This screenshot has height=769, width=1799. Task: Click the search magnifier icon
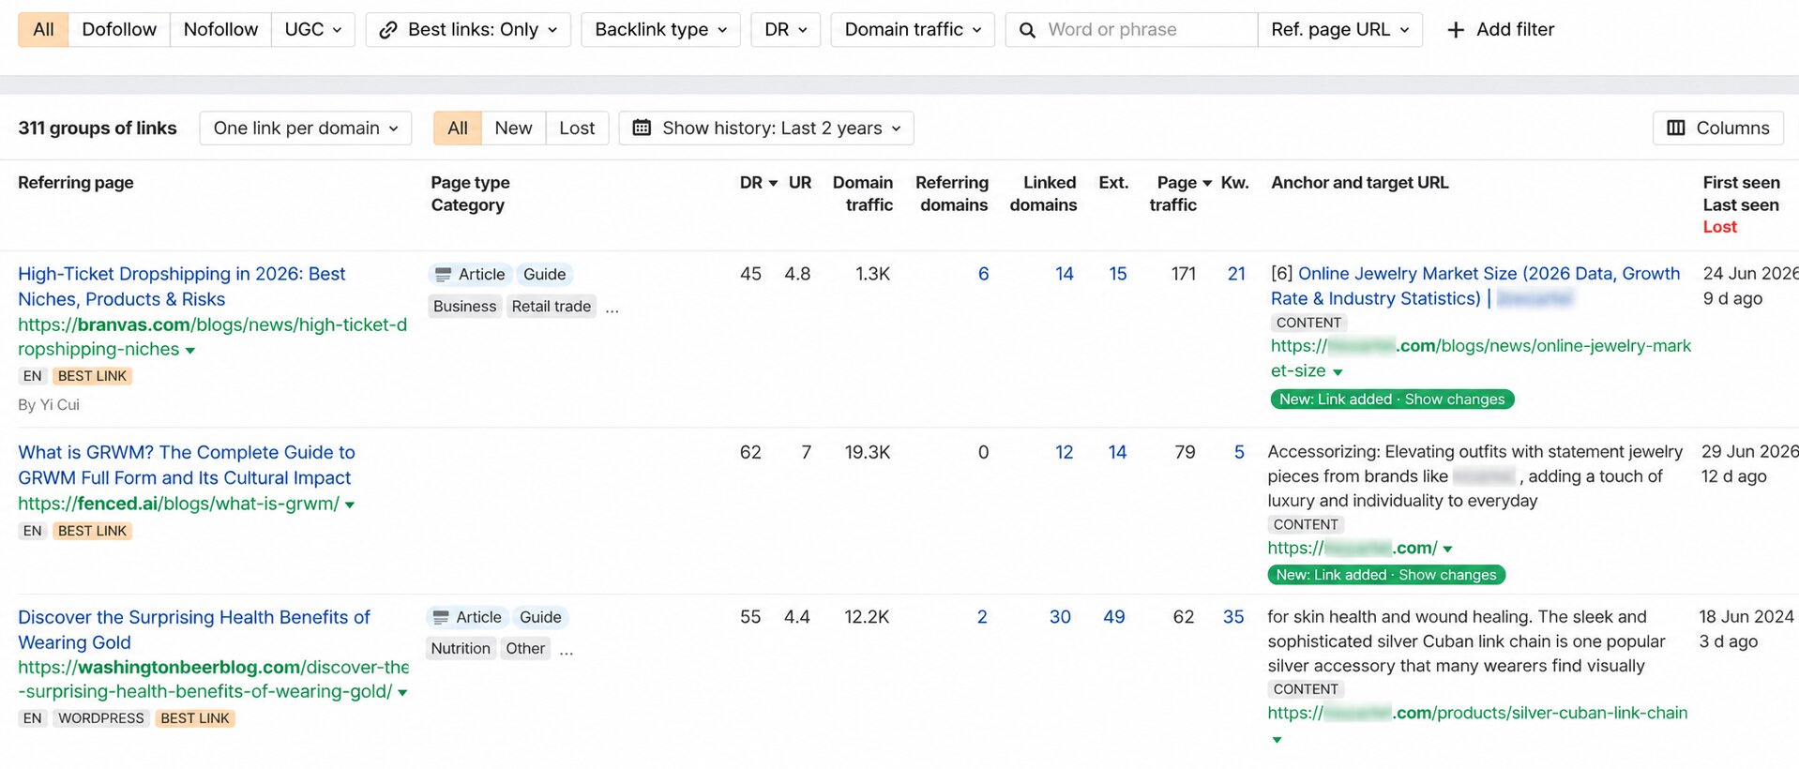(1027, 30)
